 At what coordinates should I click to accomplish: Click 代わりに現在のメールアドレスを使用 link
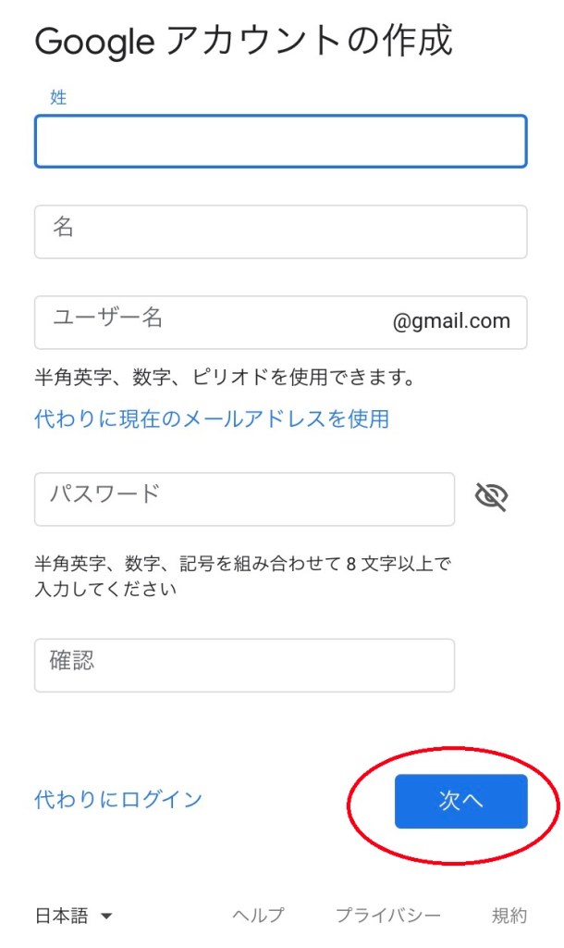pos(212,419)
